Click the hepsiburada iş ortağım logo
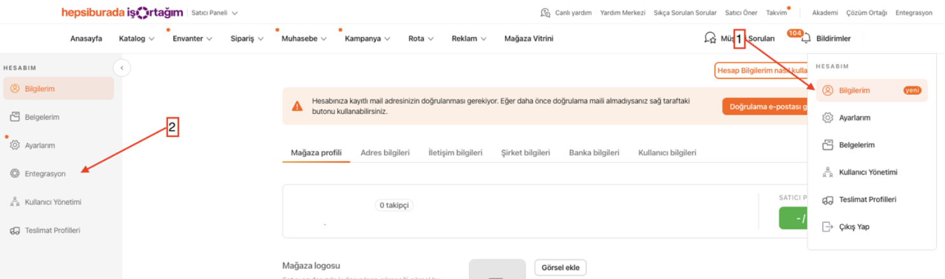 point(122,12)
